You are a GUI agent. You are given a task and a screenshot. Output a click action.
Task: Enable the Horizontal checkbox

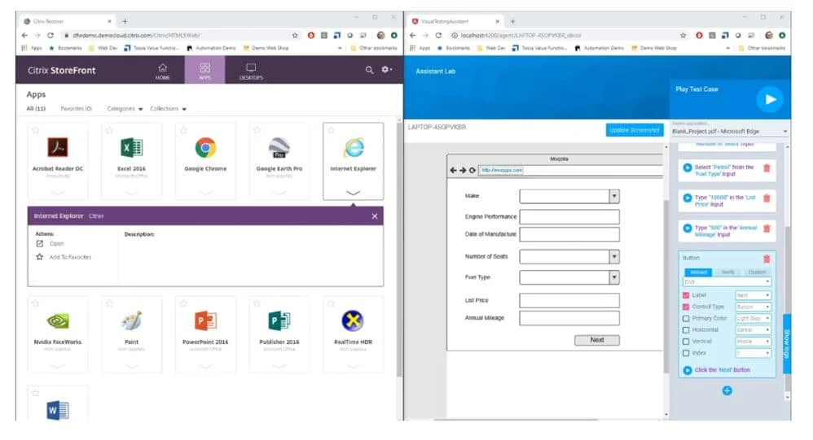[x=686, y=329]
